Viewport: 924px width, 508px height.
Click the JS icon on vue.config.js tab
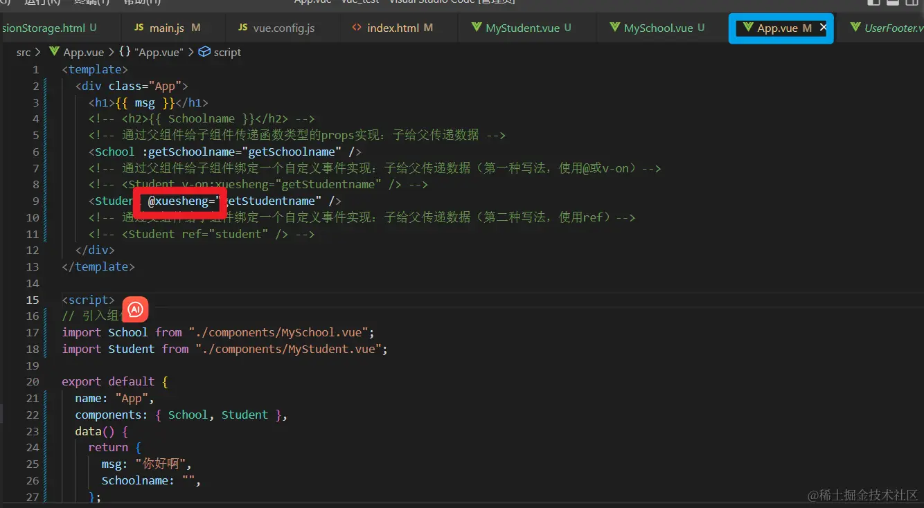coord(242,28)
